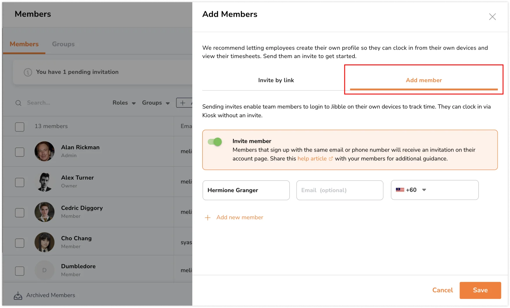Image resolution: width=510 pixels, height=308 pixels.
Task: Click the phone number input area
Action: tap(453, 190)
